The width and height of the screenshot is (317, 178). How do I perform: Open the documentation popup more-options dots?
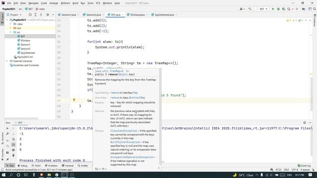click(158, 168)
